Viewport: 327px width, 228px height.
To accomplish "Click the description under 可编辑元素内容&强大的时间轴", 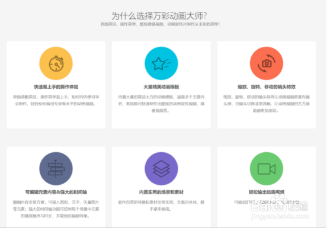I will pyautogui.click(x=56, y=209).
